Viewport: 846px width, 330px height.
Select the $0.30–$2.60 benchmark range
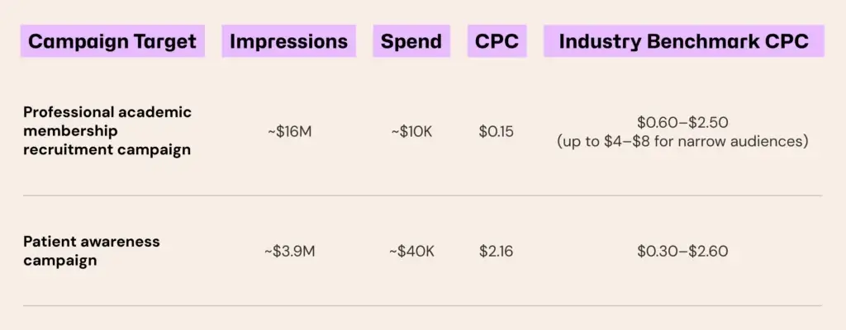(682, 252)
